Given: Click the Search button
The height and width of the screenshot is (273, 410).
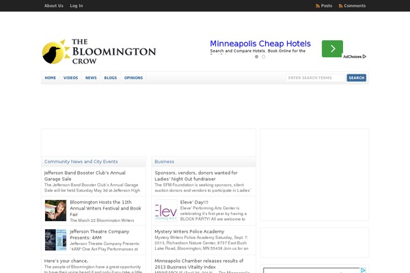Looking at the screenshot, I should coord(357,78).
